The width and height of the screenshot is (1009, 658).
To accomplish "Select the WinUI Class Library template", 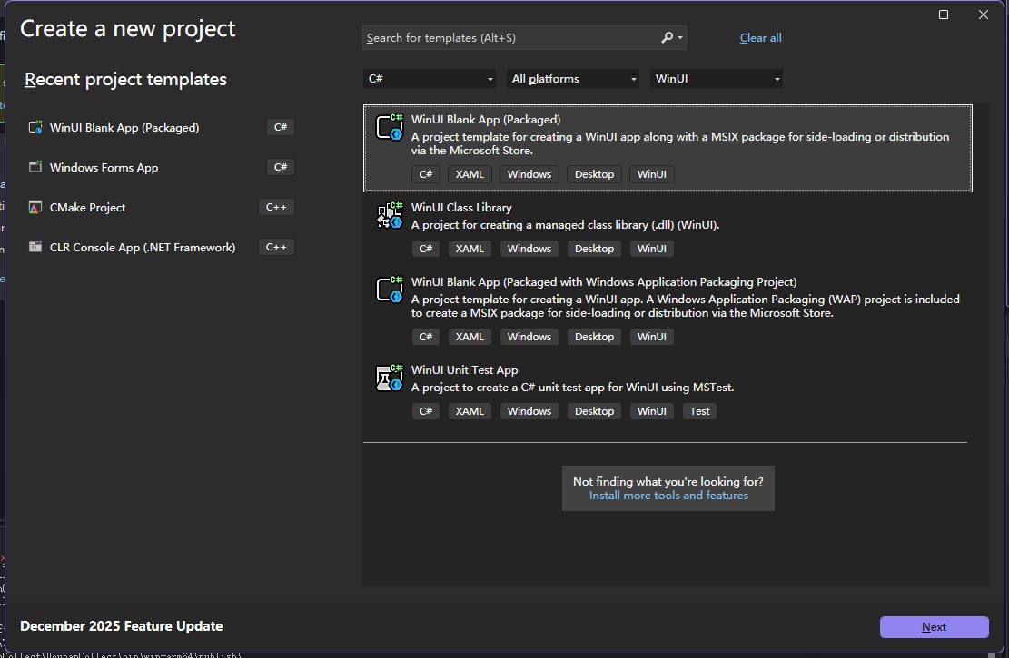I will (461, 208).
